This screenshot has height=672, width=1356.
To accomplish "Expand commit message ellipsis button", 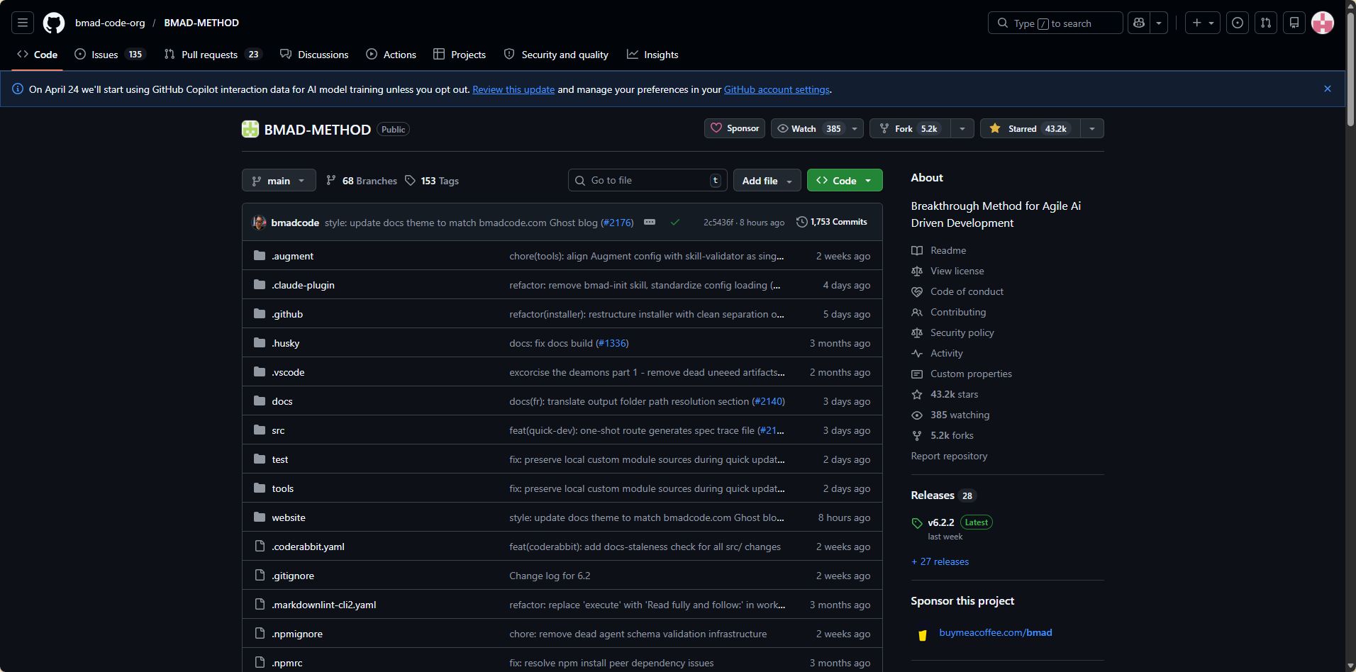I will tap(650, 223).
